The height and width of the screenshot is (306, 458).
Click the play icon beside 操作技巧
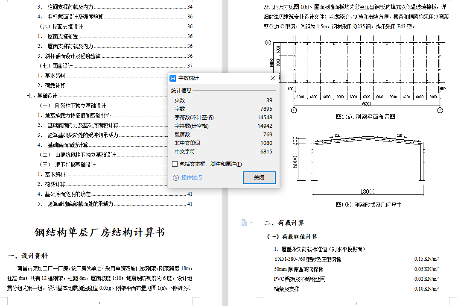(x=175, y=178)
